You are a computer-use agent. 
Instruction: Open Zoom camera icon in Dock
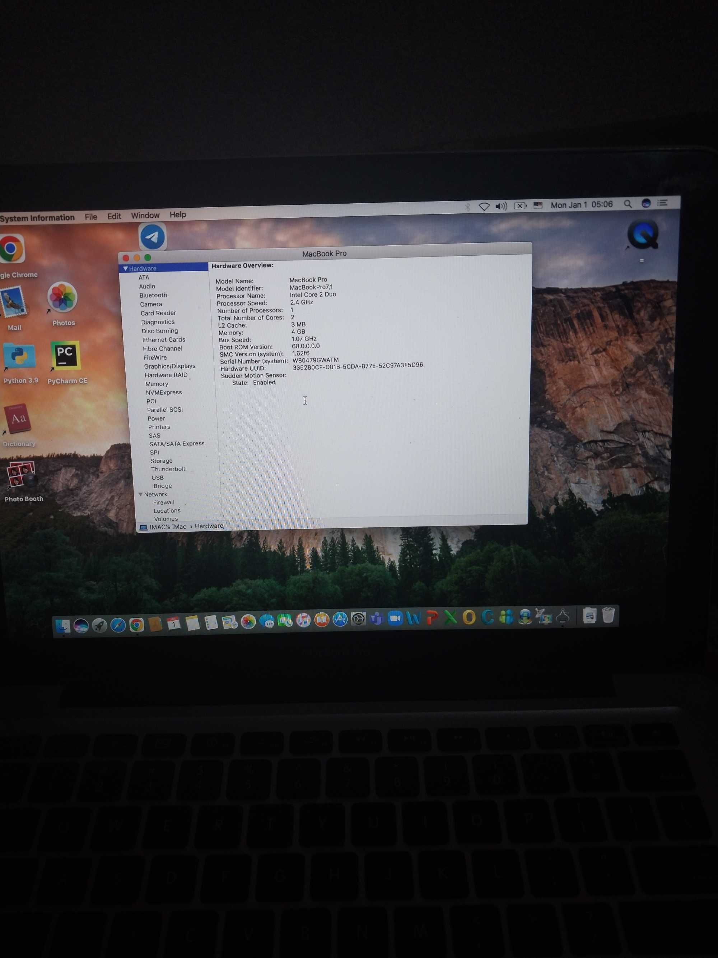point(395,619)
